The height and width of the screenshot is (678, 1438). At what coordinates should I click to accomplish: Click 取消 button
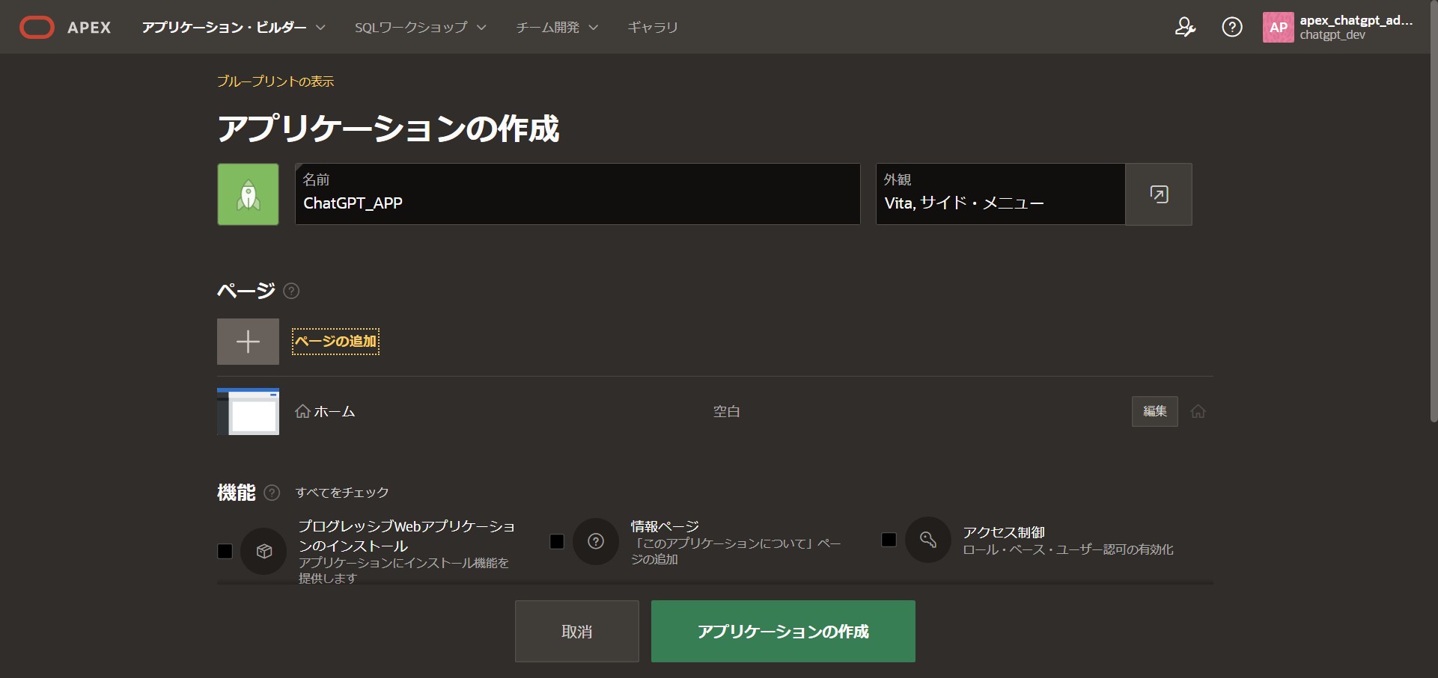577,632
